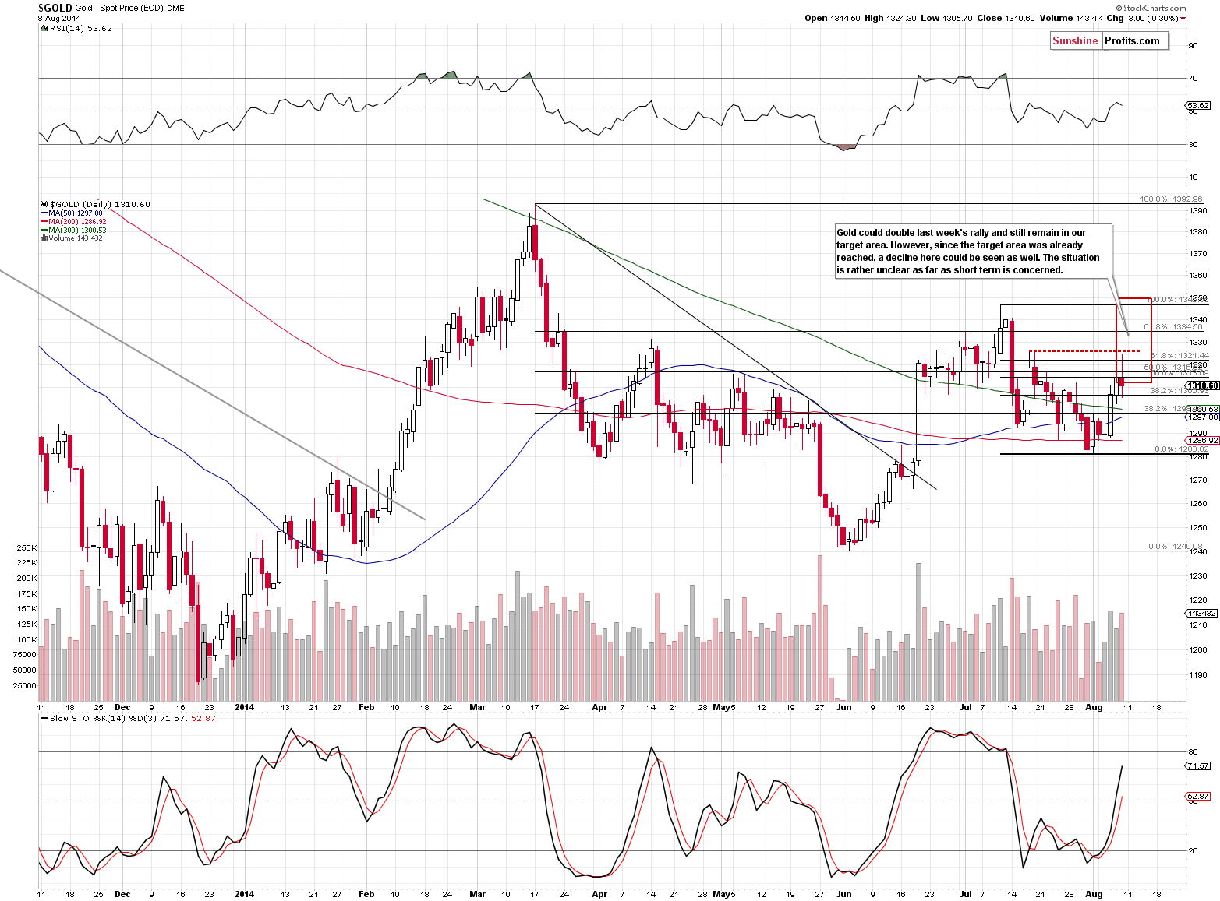Viewport: 1220px width, 901px height.
Task: Click the 53.62 RSI value tag on right axis
Action: coord(1197,106)
